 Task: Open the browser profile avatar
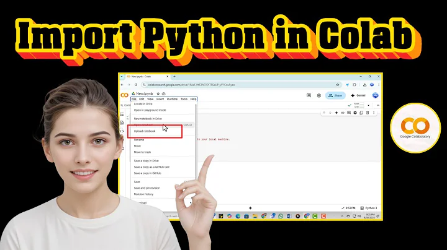(372, 85)
